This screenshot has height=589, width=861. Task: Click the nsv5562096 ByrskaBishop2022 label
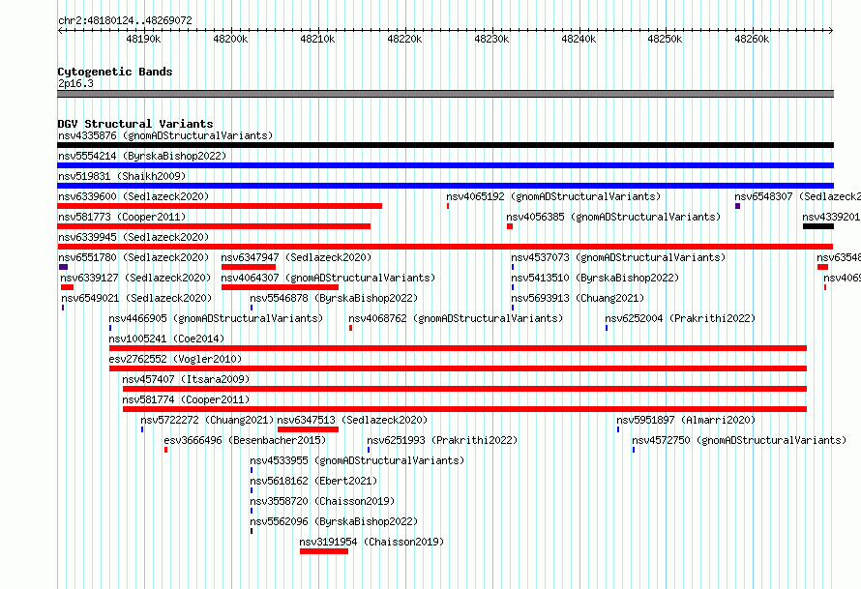click(334, 521)
